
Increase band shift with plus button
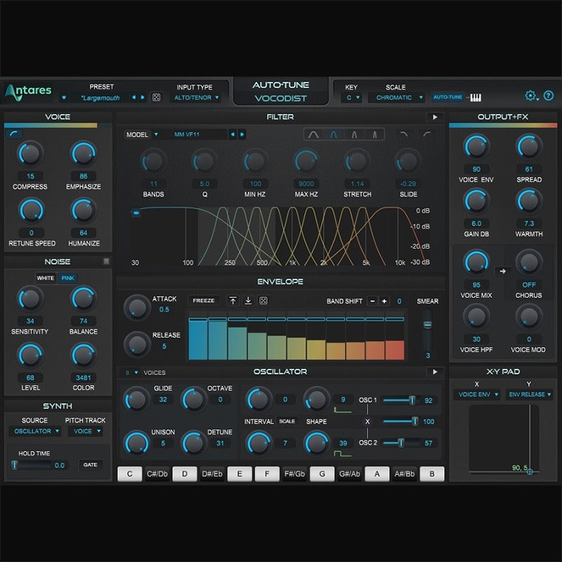384,301
